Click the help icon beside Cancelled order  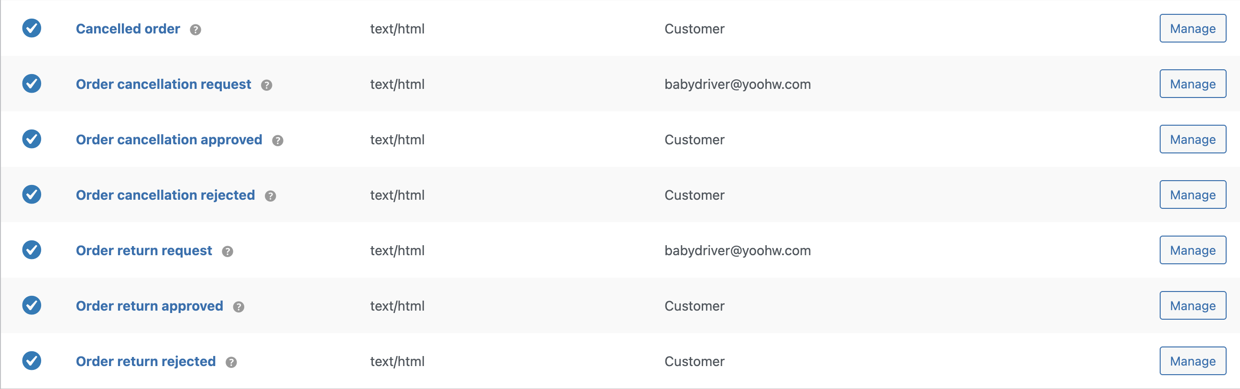click(195, 30)
